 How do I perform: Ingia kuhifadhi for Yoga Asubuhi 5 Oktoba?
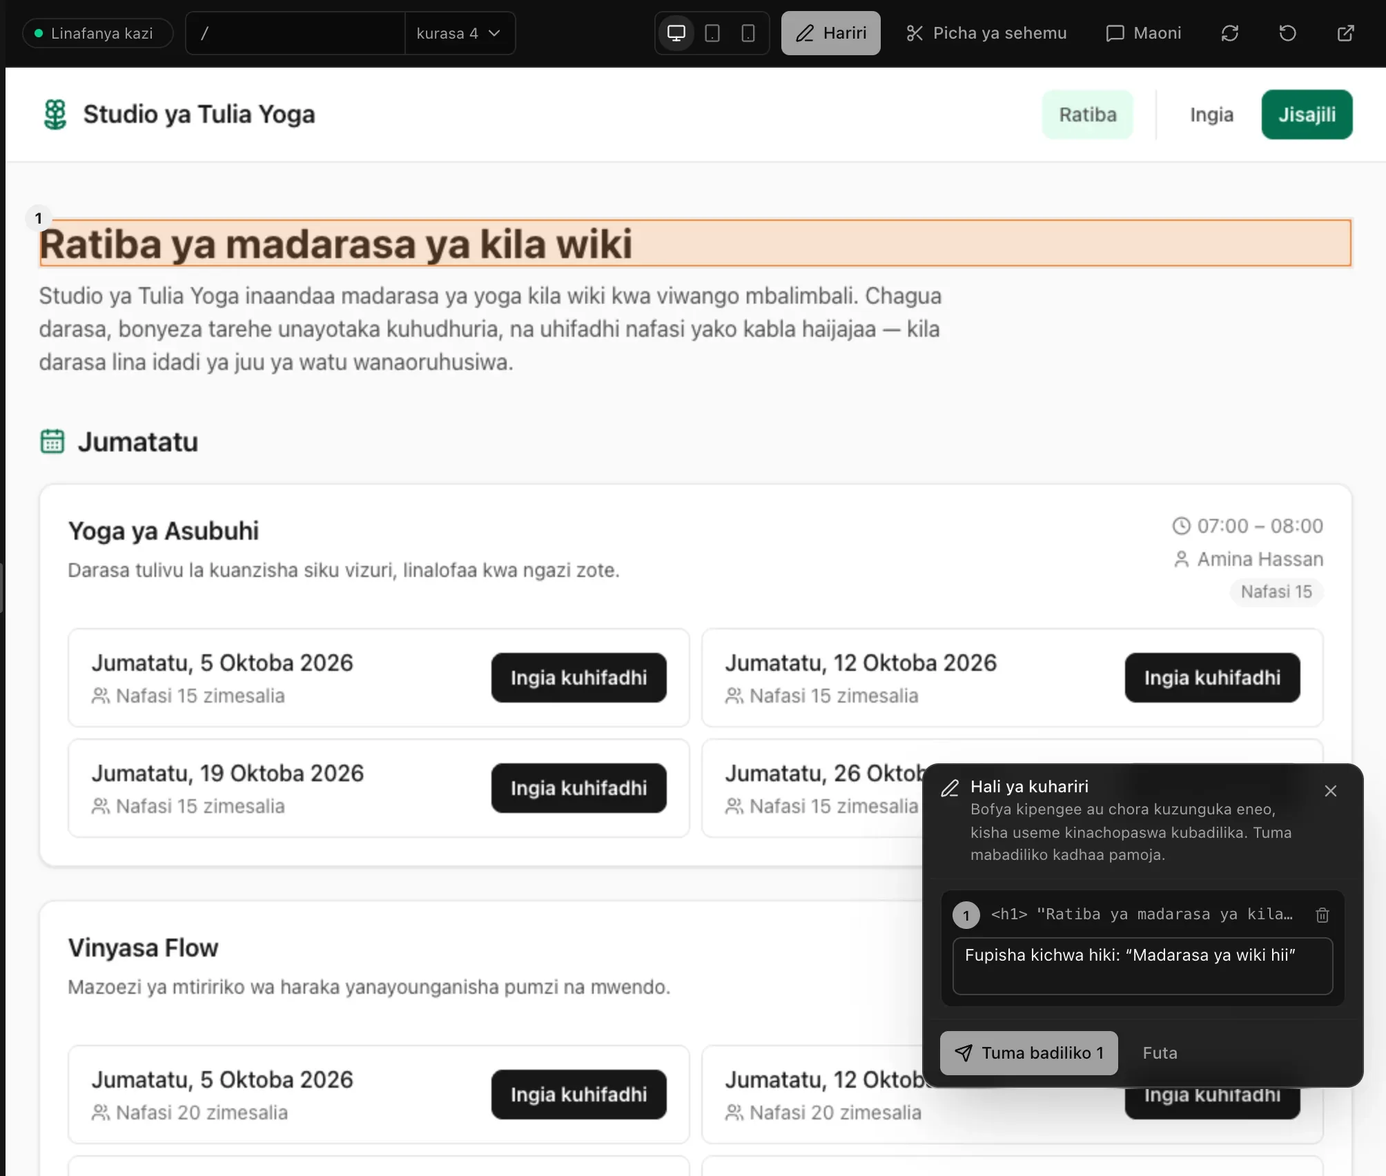[x=579, y=678]
